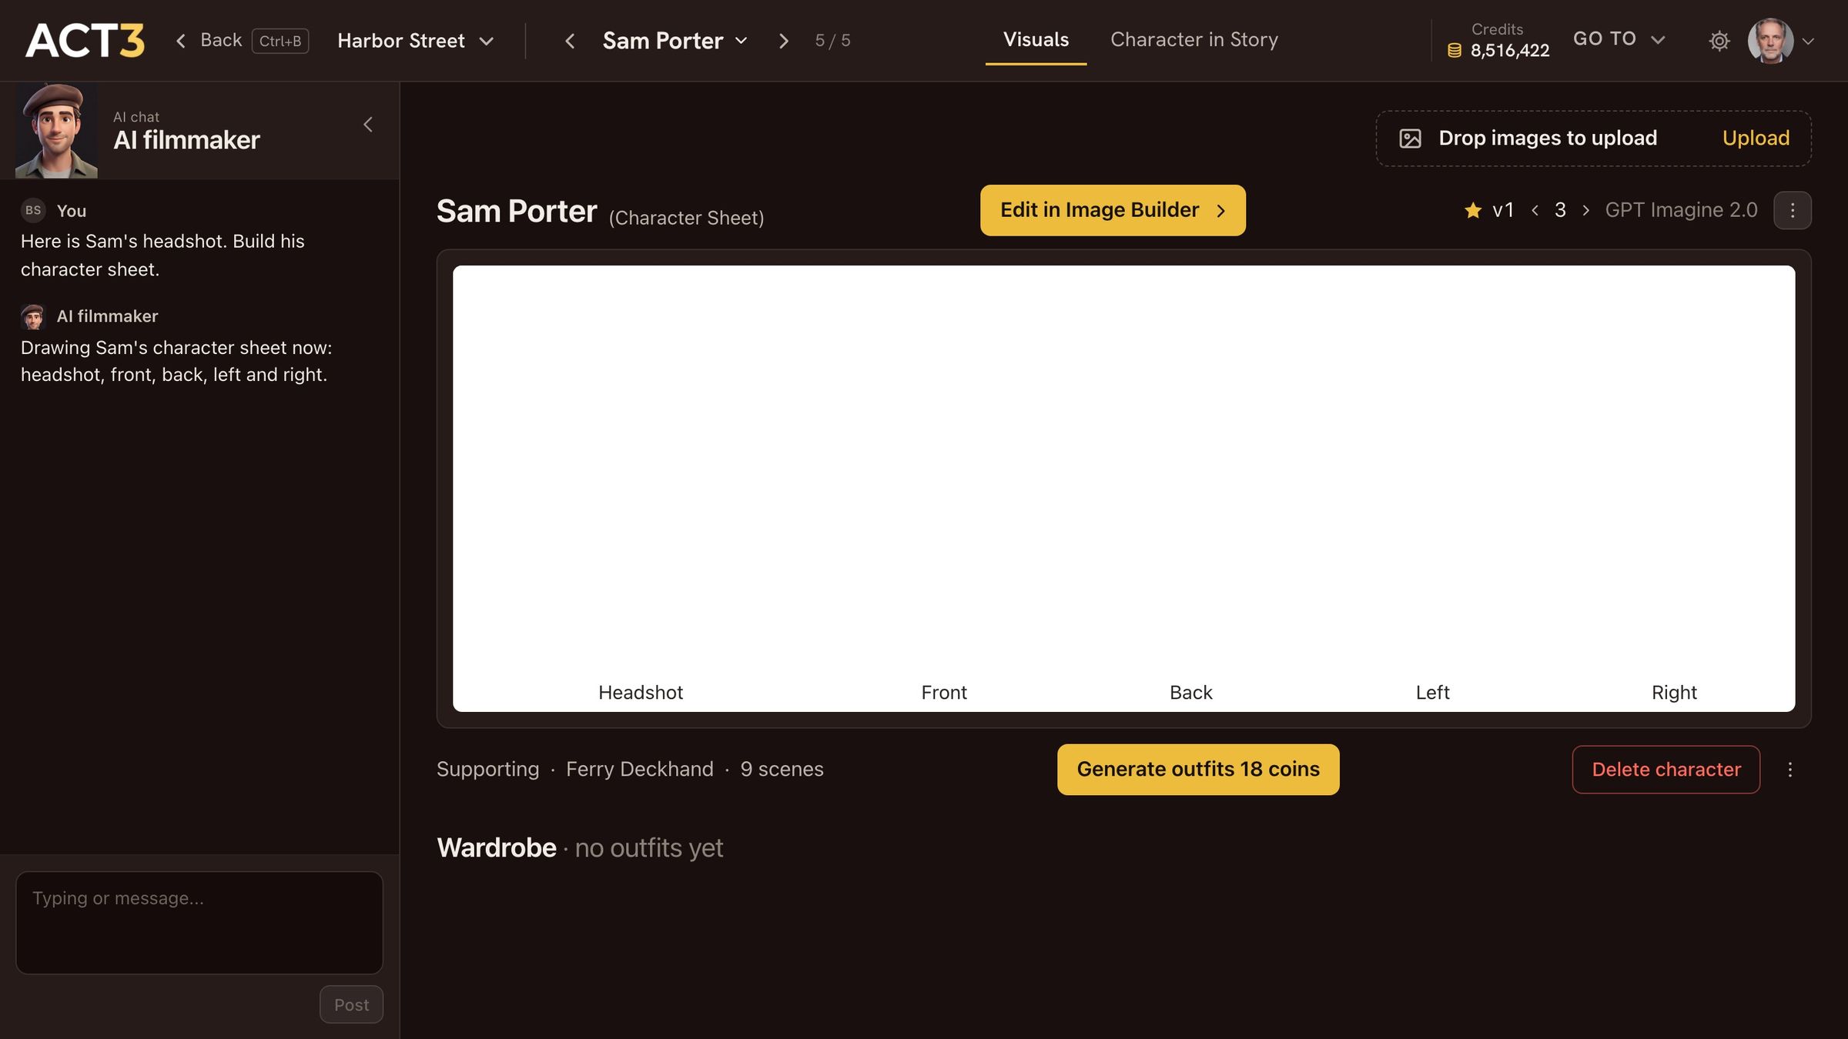1848x1039 pixels.
Task: Click the '9 scenes' text
Action: 782,769
